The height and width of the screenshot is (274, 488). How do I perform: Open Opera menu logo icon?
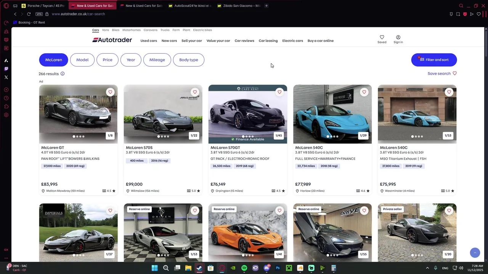point(6,6)
